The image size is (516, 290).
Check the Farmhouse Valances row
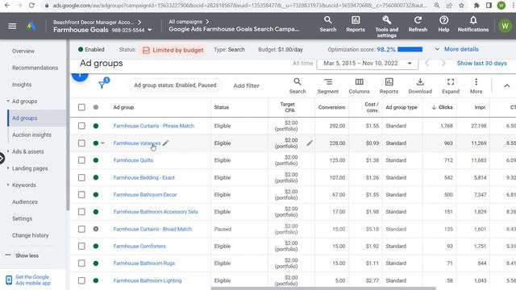(81, 143)
